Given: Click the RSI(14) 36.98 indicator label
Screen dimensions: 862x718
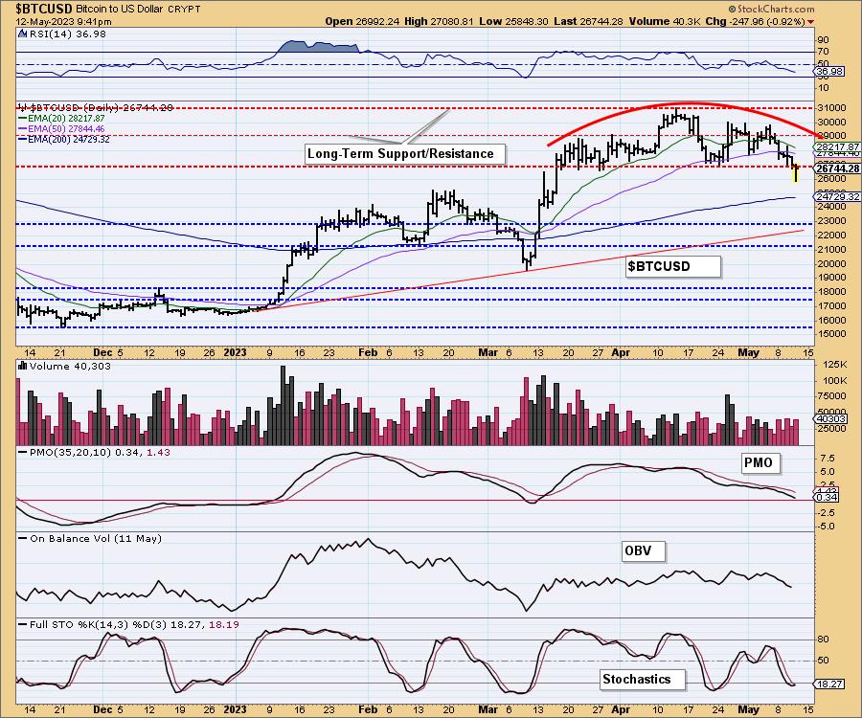Looking at the screenshot, I should coord(68,34).
